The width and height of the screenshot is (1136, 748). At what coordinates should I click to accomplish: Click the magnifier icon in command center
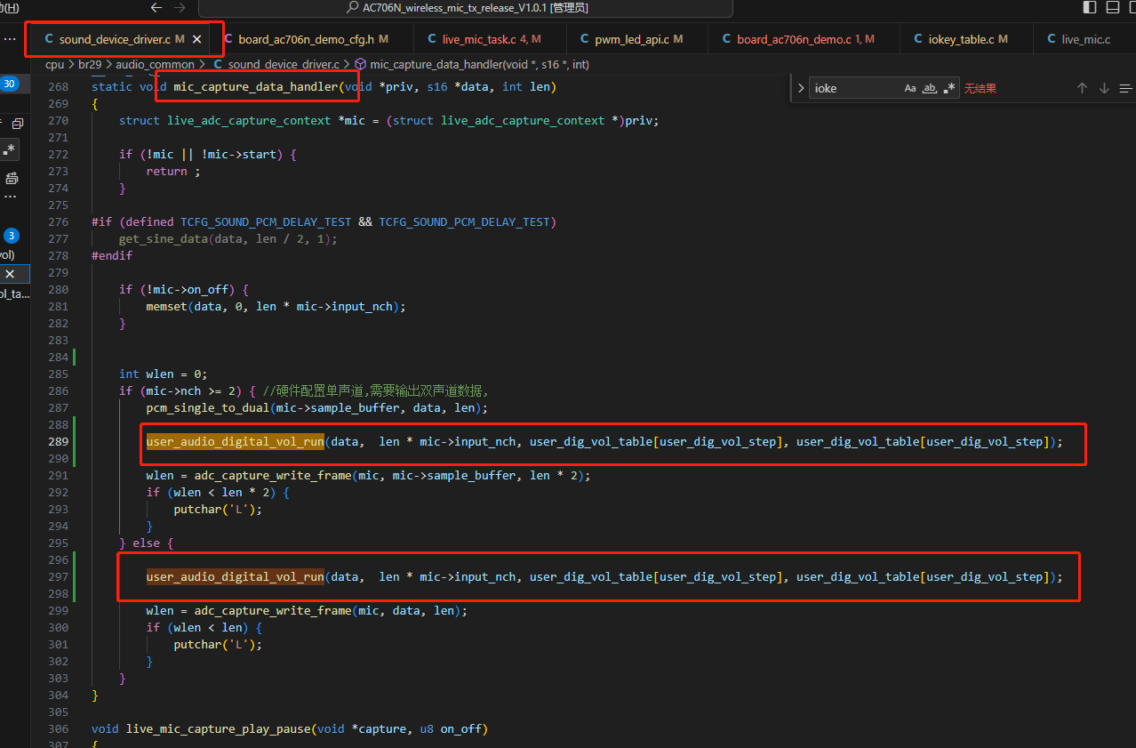click(x=352, y=8)
